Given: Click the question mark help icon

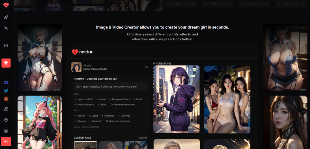Looking at the screenshot, I should (6, 120).
